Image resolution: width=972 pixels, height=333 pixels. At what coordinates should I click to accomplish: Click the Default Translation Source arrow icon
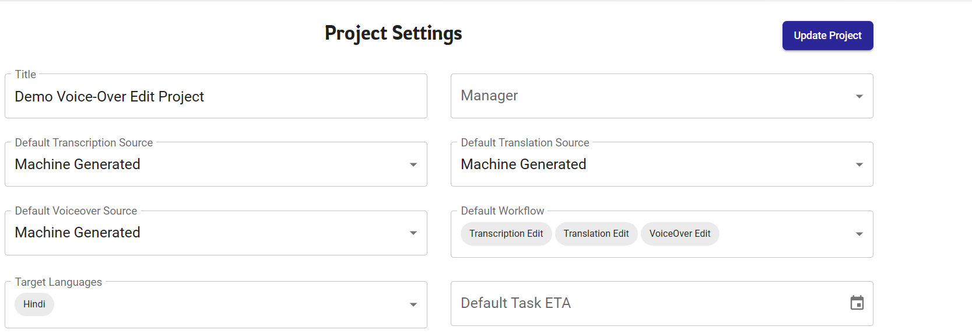859,164
